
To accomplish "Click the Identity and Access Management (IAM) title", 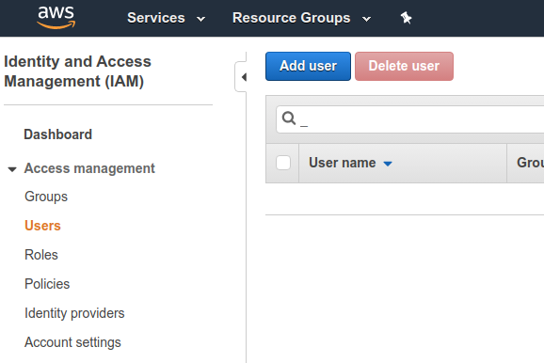I will pos(78,71).
